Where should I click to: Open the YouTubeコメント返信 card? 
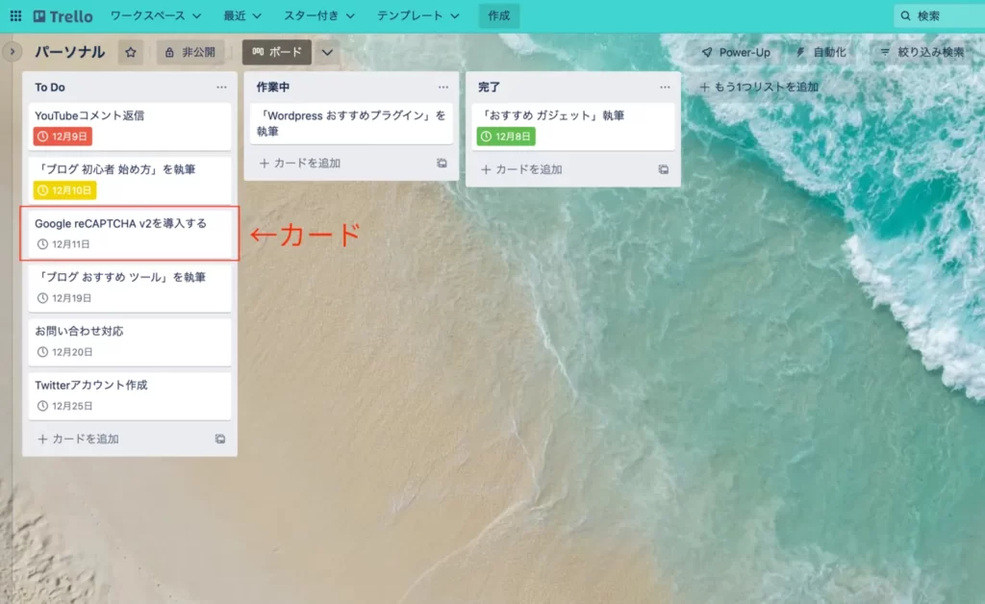click(x=130, y=126)
